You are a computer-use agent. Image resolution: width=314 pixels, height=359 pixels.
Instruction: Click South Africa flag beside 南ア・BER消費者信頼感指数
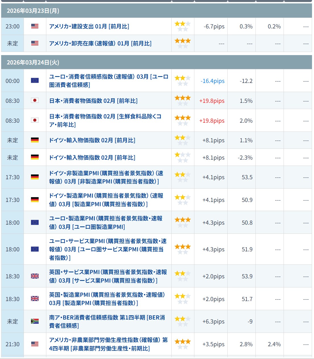coord(35,321)
